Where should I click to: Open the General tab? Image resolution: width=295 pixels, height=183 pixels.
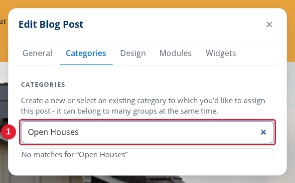pos(37,53)
